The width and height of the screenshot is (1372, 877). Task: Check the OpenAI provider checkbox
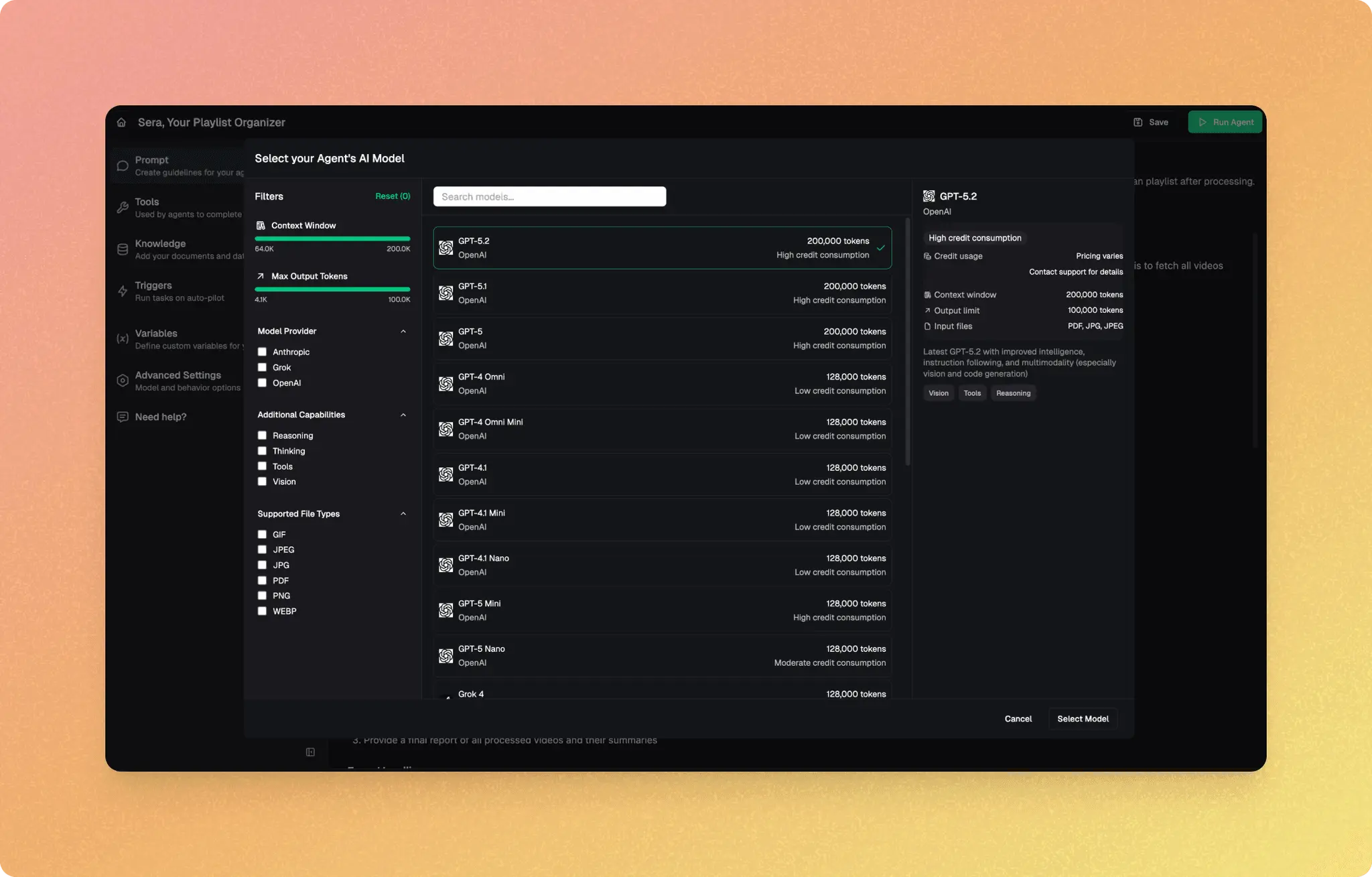click(262, 383)
